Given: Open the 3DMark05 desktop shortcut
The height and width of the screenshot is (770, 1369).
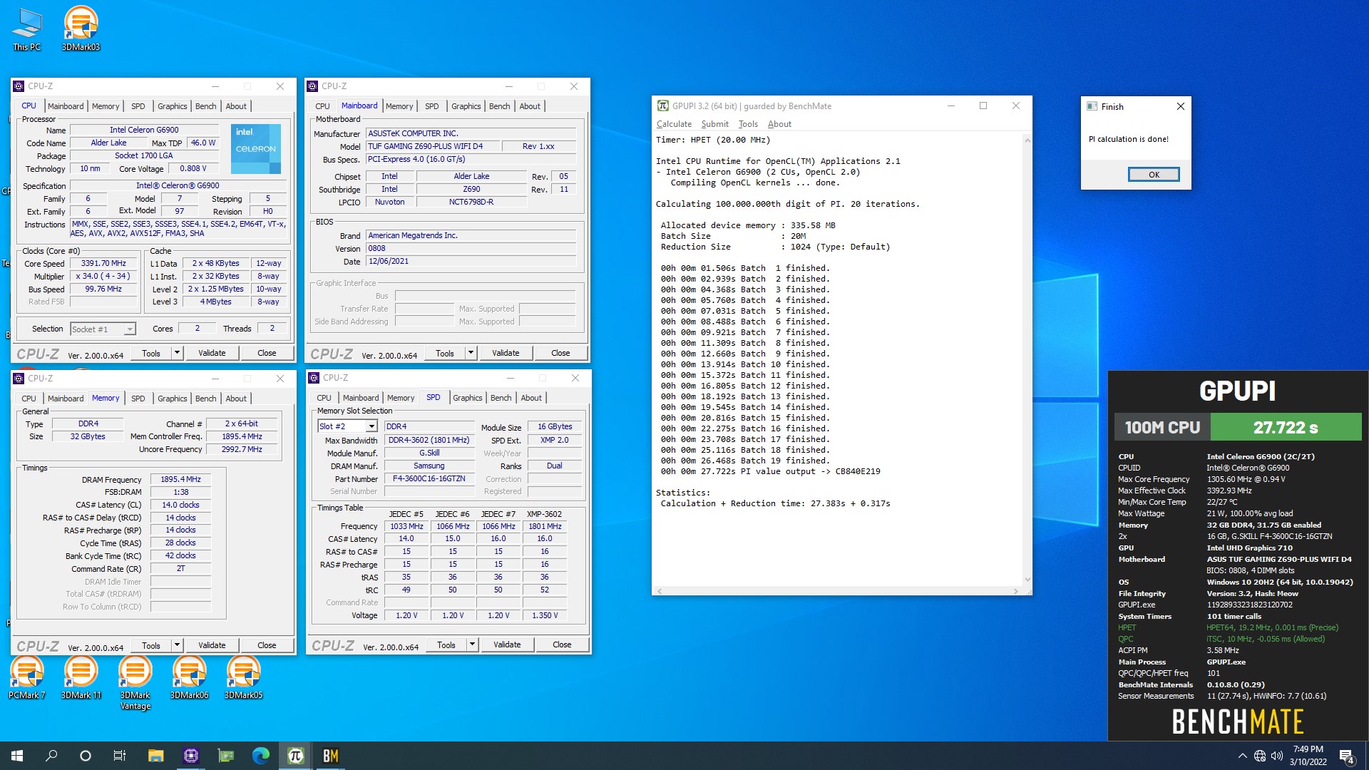Looking at the screenshot, I should [x=243, y=677].
